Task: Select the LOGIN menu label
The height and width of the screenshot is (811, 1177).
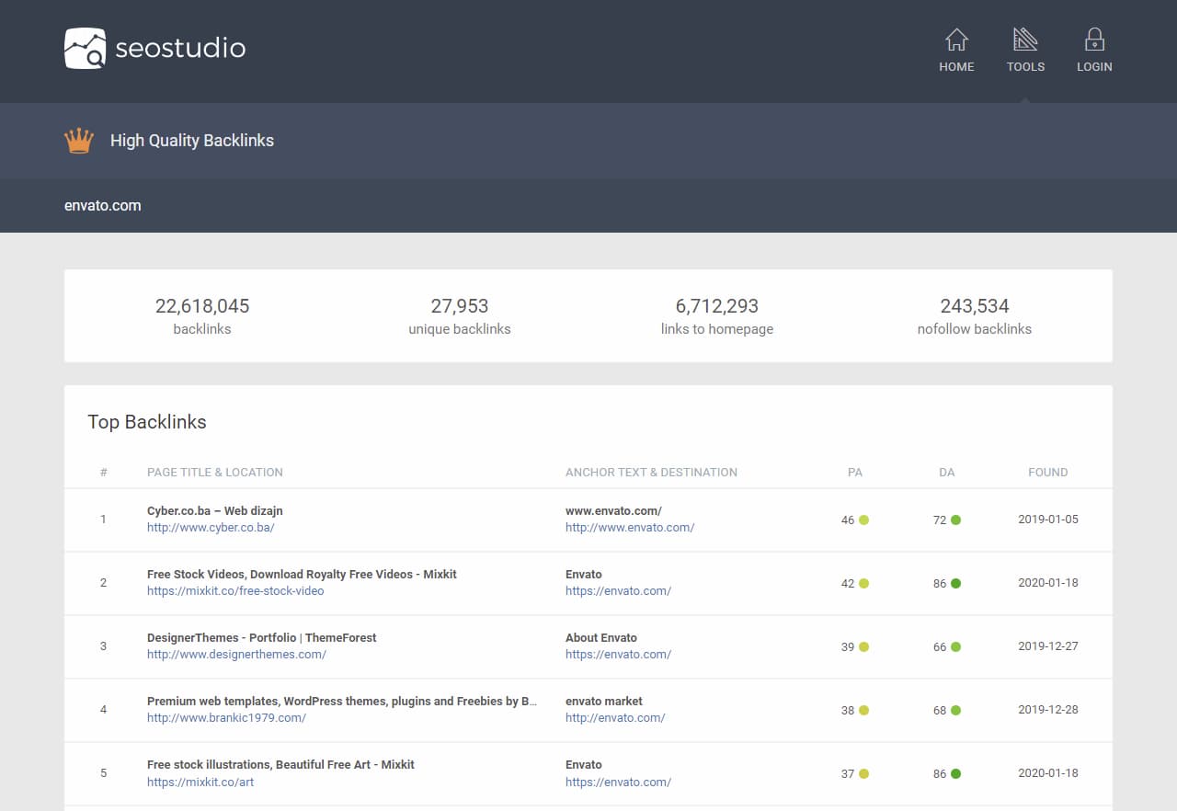Action: click(1094, 66)
